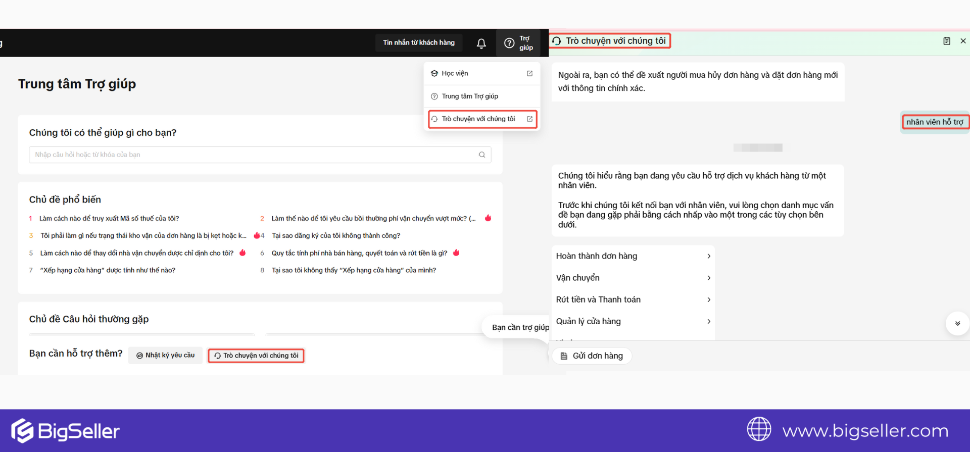This screenshot has height=452, width=970.
Task: Click external link icon next to Học viện
Action: (x=529, y=74)
